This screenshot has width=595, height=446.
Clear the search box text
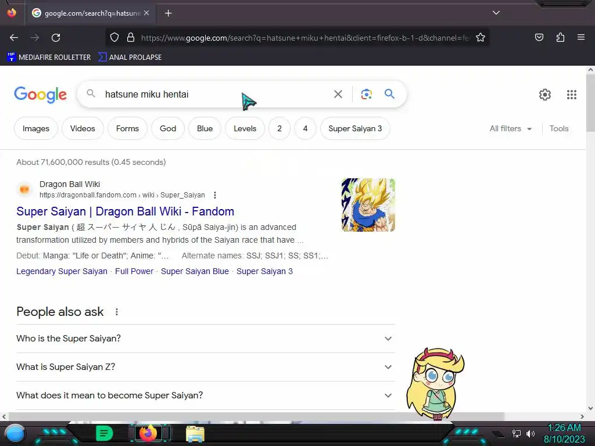click(338, 94)
